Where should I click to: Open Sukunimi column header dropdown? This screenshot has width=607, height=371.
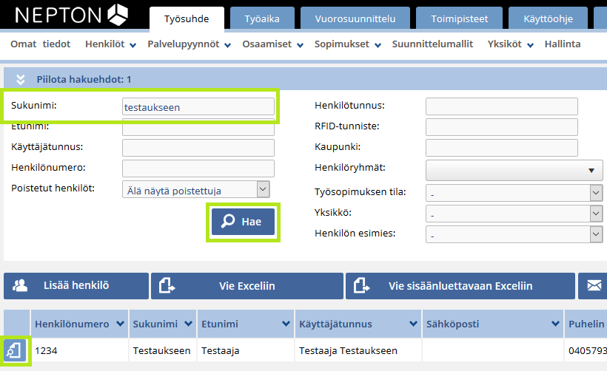[189, 324]
